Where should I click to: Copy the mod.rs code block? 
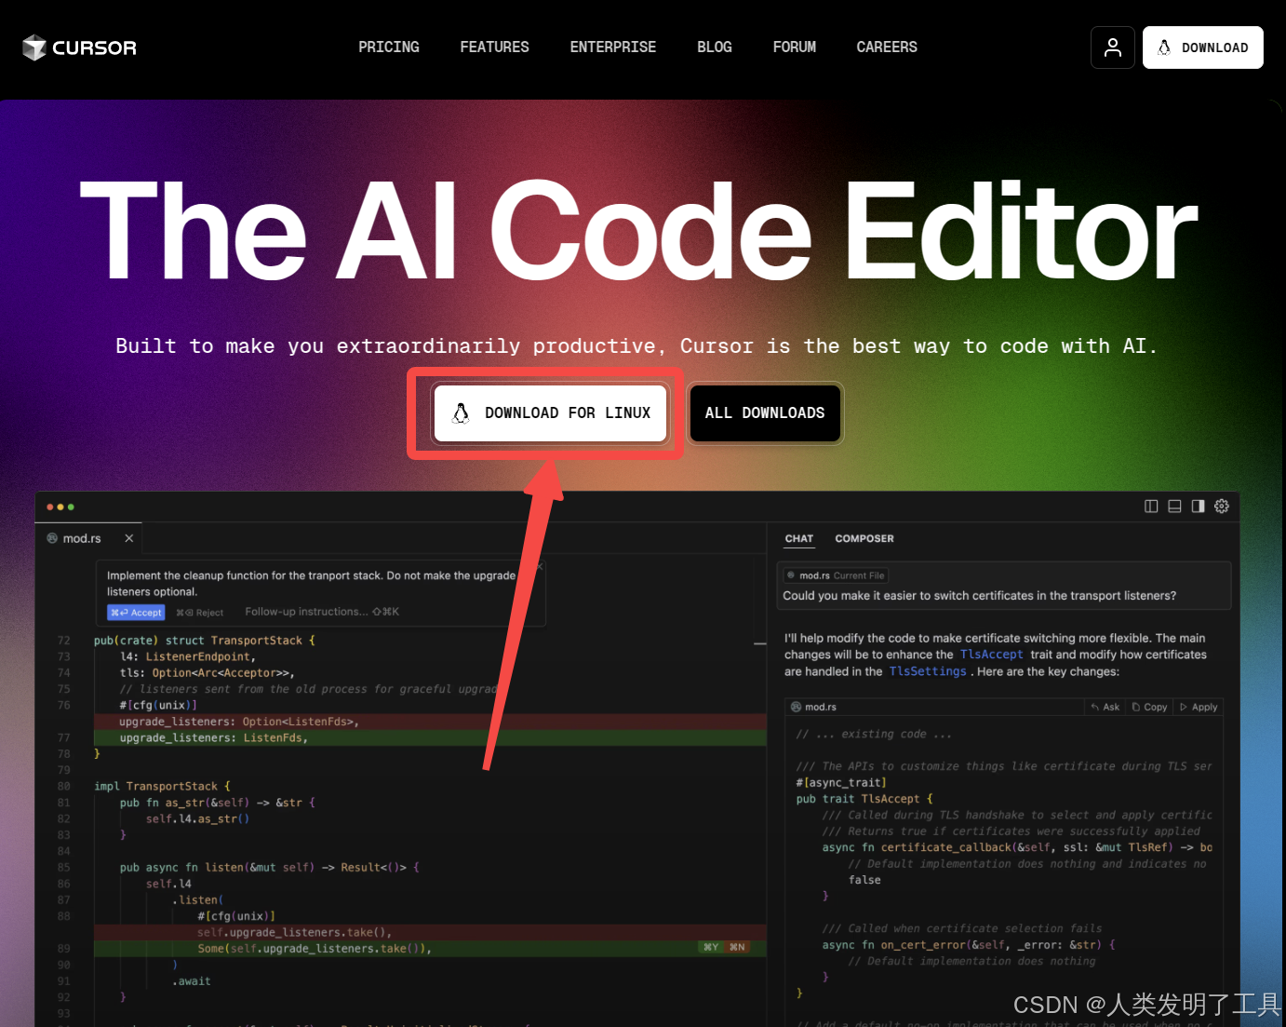(1149, 708)
